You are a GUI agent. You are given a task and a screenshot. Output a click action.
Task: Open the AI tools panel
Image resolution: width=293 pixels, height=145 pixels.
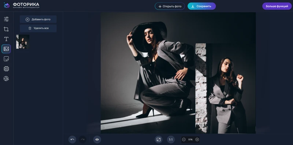tap(6, 69)
